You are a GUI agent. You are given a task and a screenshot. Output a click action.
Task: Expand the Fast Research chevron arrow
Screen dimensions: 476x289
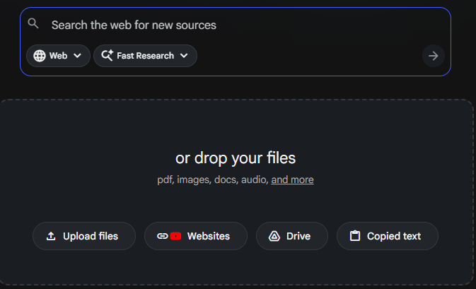(x=184, y=56)
